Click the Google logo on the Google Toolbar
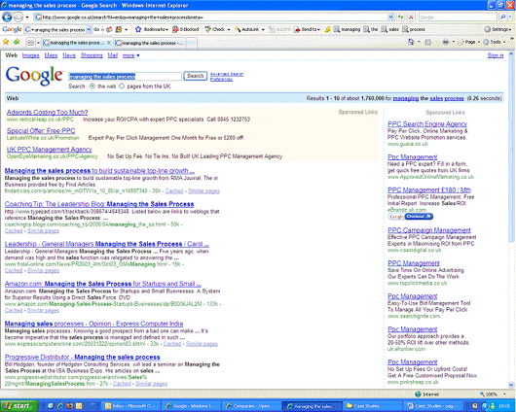 (x=12, y=29)
